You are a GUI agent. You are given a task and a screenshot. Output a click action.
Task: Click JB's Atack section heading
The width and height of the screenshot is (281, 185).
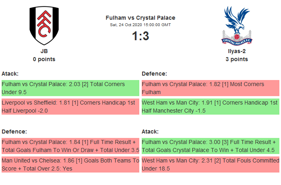coord(10,74)
